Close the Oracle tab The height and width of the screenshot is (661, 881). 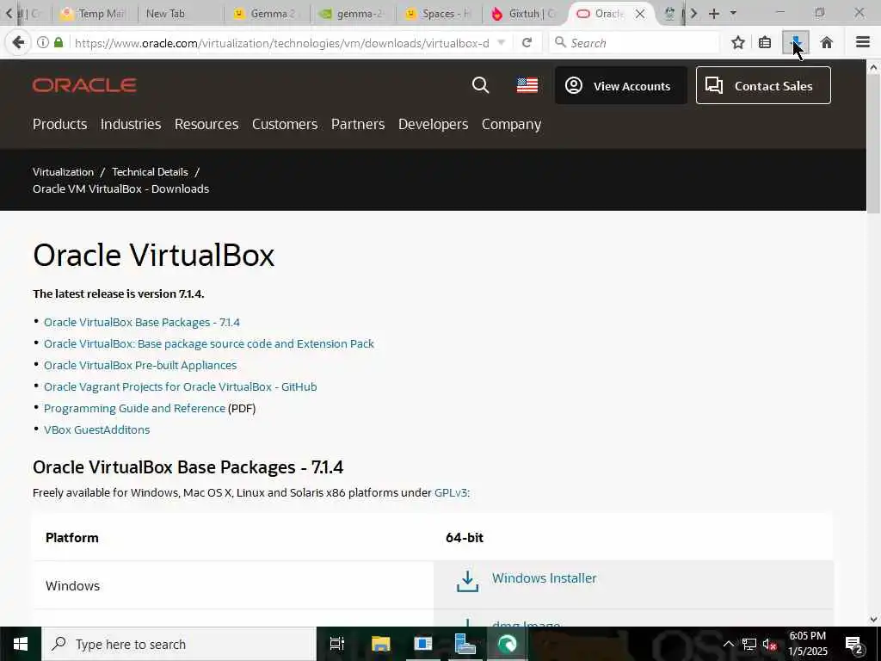pos(640,14)
